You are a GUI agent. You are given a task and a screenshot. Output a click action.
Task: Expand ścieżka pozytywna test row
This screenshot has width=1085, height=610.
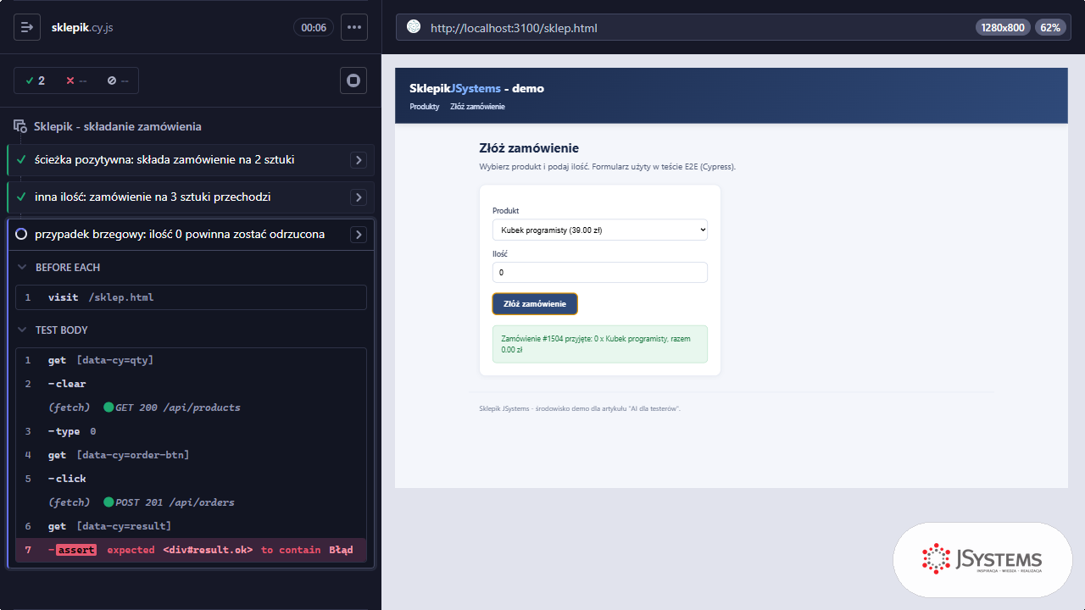(191, 160)
